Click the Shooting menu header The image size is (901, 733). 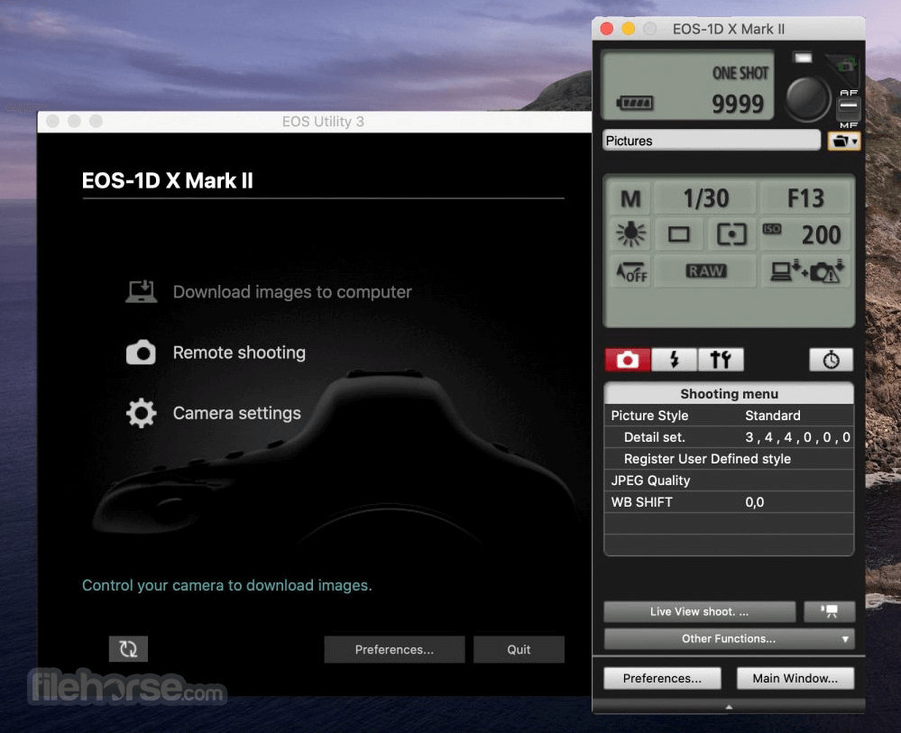coord(729,393)
